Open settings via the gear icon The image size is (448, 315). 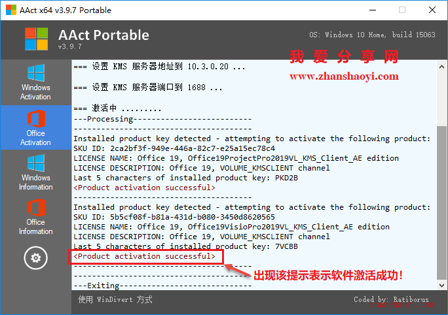point(36,258)
